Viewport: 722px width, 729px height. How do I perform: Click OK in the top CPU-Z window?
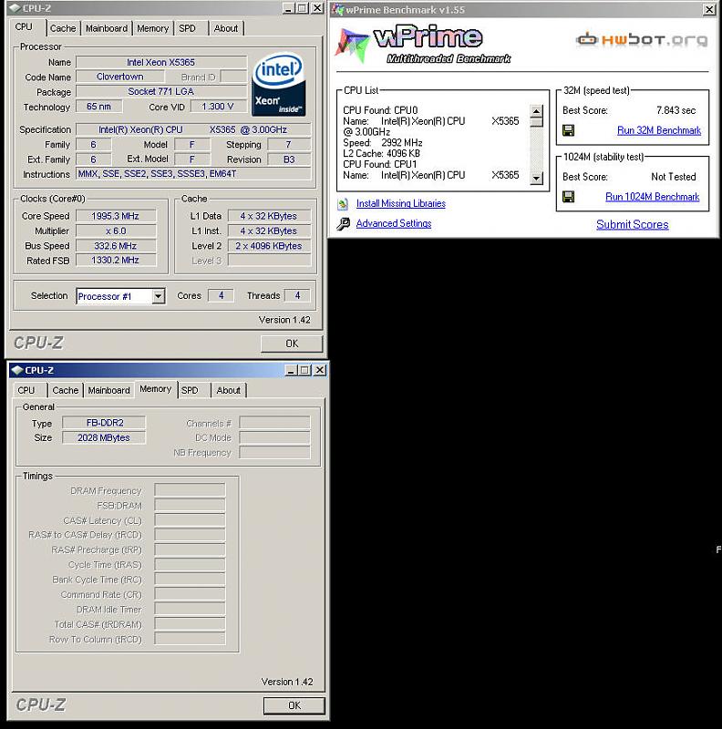pos(292,344)
